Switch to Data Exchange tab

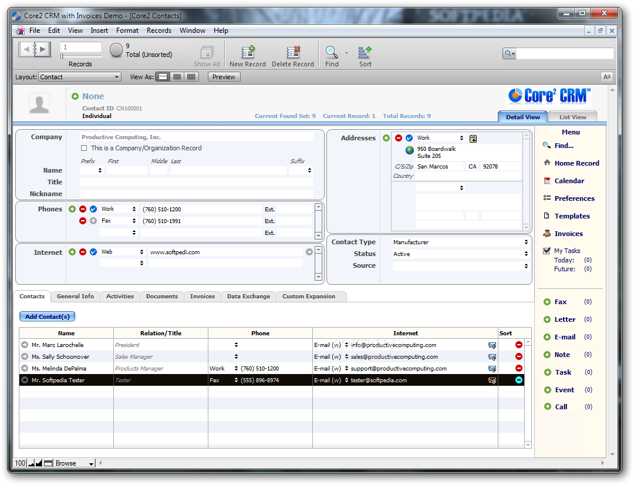[x=249, y=297]
